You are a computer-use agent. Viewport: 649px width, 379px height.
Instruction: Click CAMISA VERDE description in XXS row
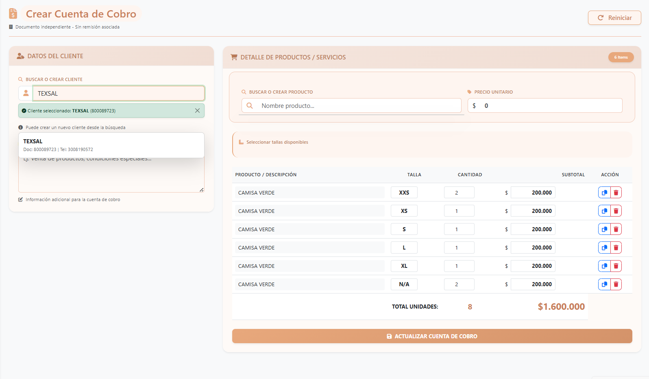coord(310,193)
